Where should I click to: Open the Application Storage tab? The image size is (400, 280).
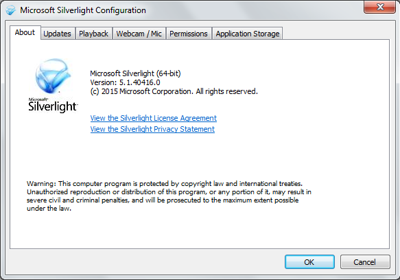[x=248, y=34]
